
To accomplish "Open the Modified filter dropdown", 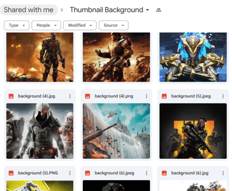I will 80,25.
